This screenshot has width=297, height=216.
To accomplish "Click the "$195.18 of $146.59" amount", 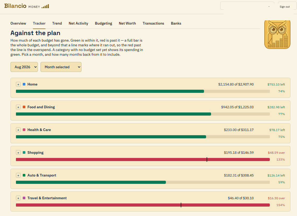I will click(239, 153).
